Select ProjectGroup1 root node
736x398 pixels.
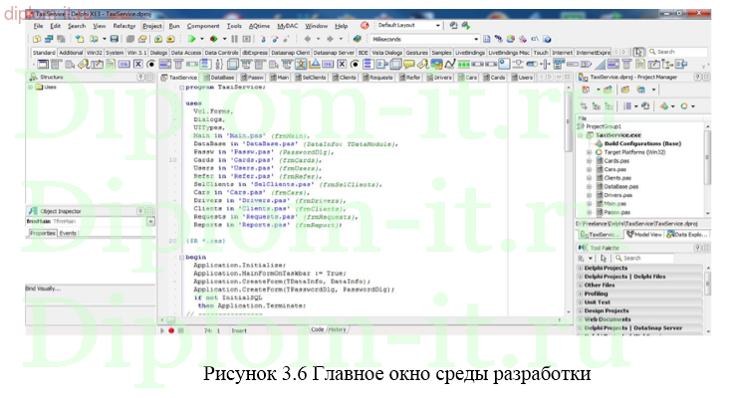[604, 126]
